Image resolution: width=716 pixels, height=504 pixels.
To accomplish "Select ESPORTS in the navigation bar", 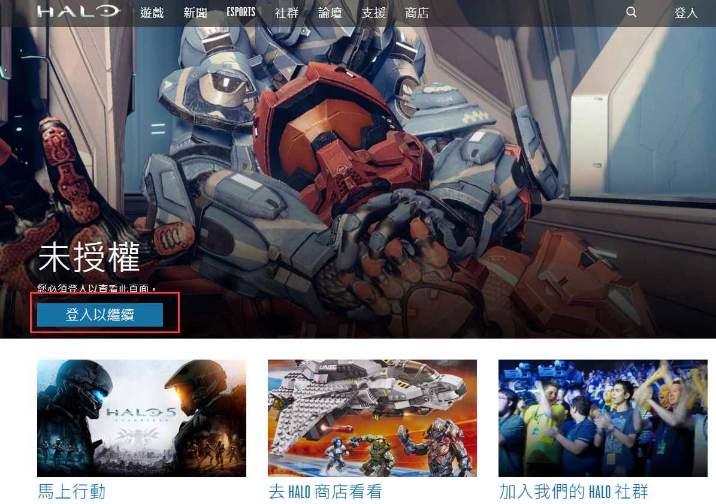I will [x=241, y=13].
